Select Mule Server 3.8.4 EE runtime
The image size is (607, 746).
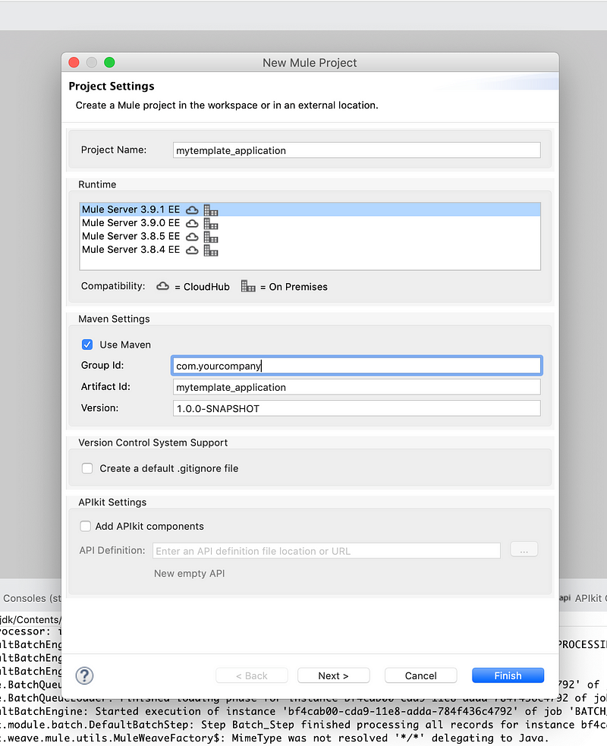310,250
